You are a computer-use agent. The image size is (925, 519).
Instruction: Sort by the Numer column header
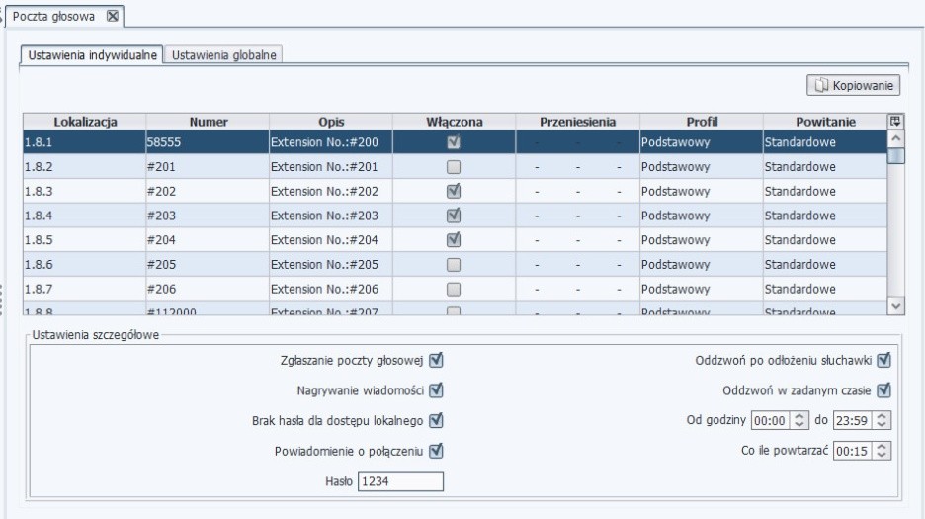pyautogui.click(x=208, y=122)
